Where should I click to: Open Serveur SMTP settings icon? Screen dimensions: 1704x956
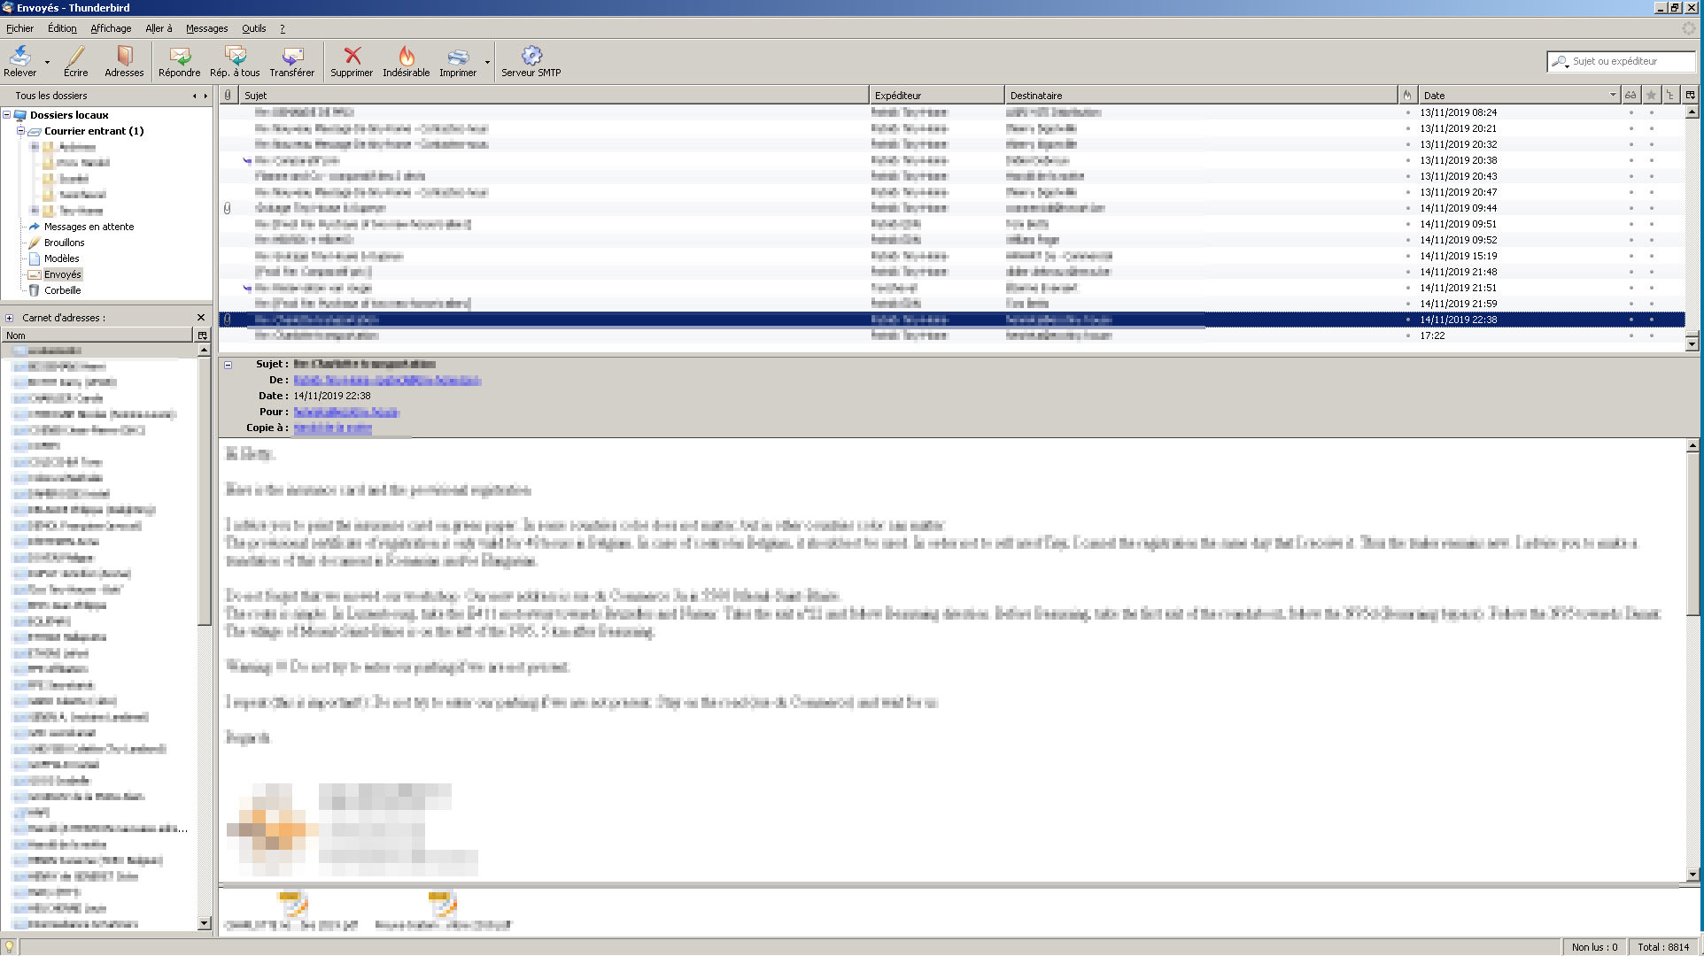click(531, 60)
